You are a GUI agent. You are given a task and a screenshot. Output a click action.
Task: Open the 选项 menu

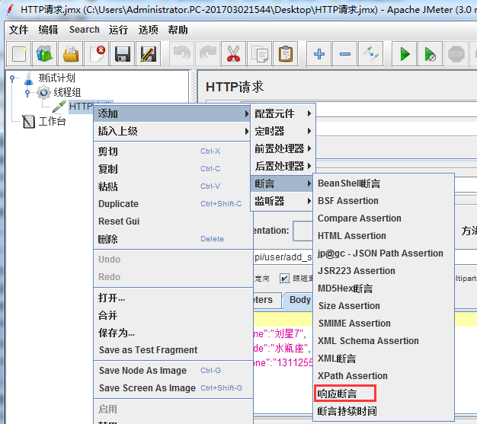[x=148, y=30]
